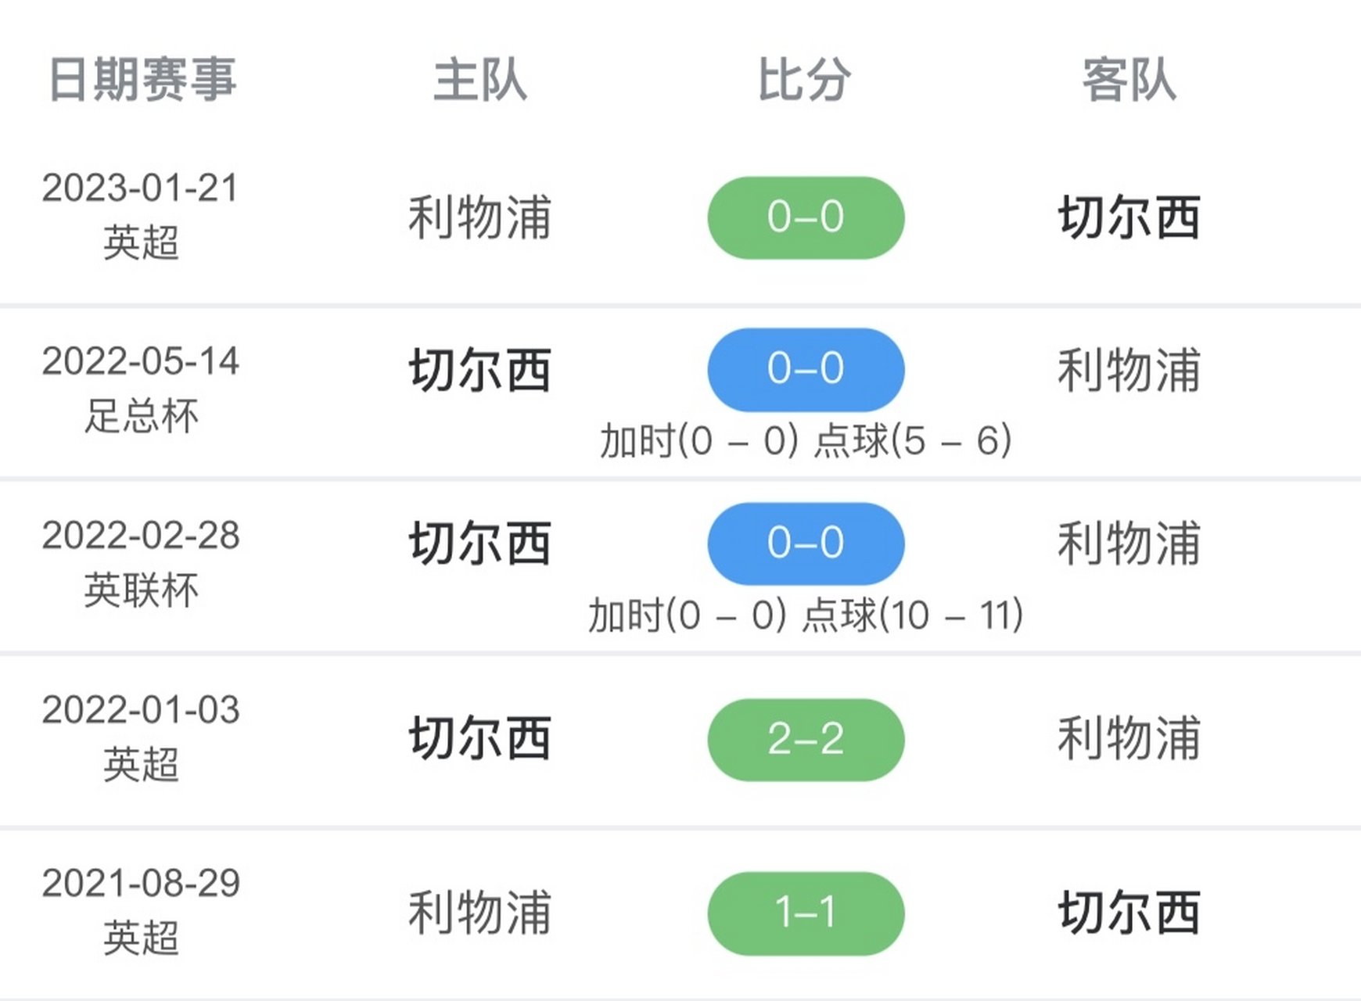Click the 日期赛事 column header
The width and height of the screenshot is (1361, 1001).
(x=142, y=80)
